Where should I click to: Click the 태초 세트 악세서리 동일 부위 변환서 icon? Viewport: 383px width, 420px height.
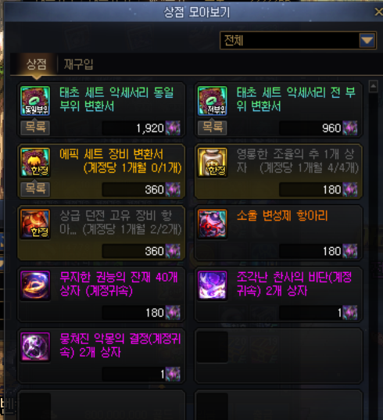35,101
